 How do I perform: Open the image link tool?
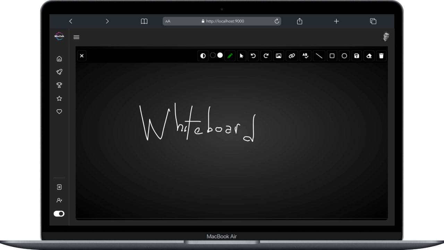(291, 56)
